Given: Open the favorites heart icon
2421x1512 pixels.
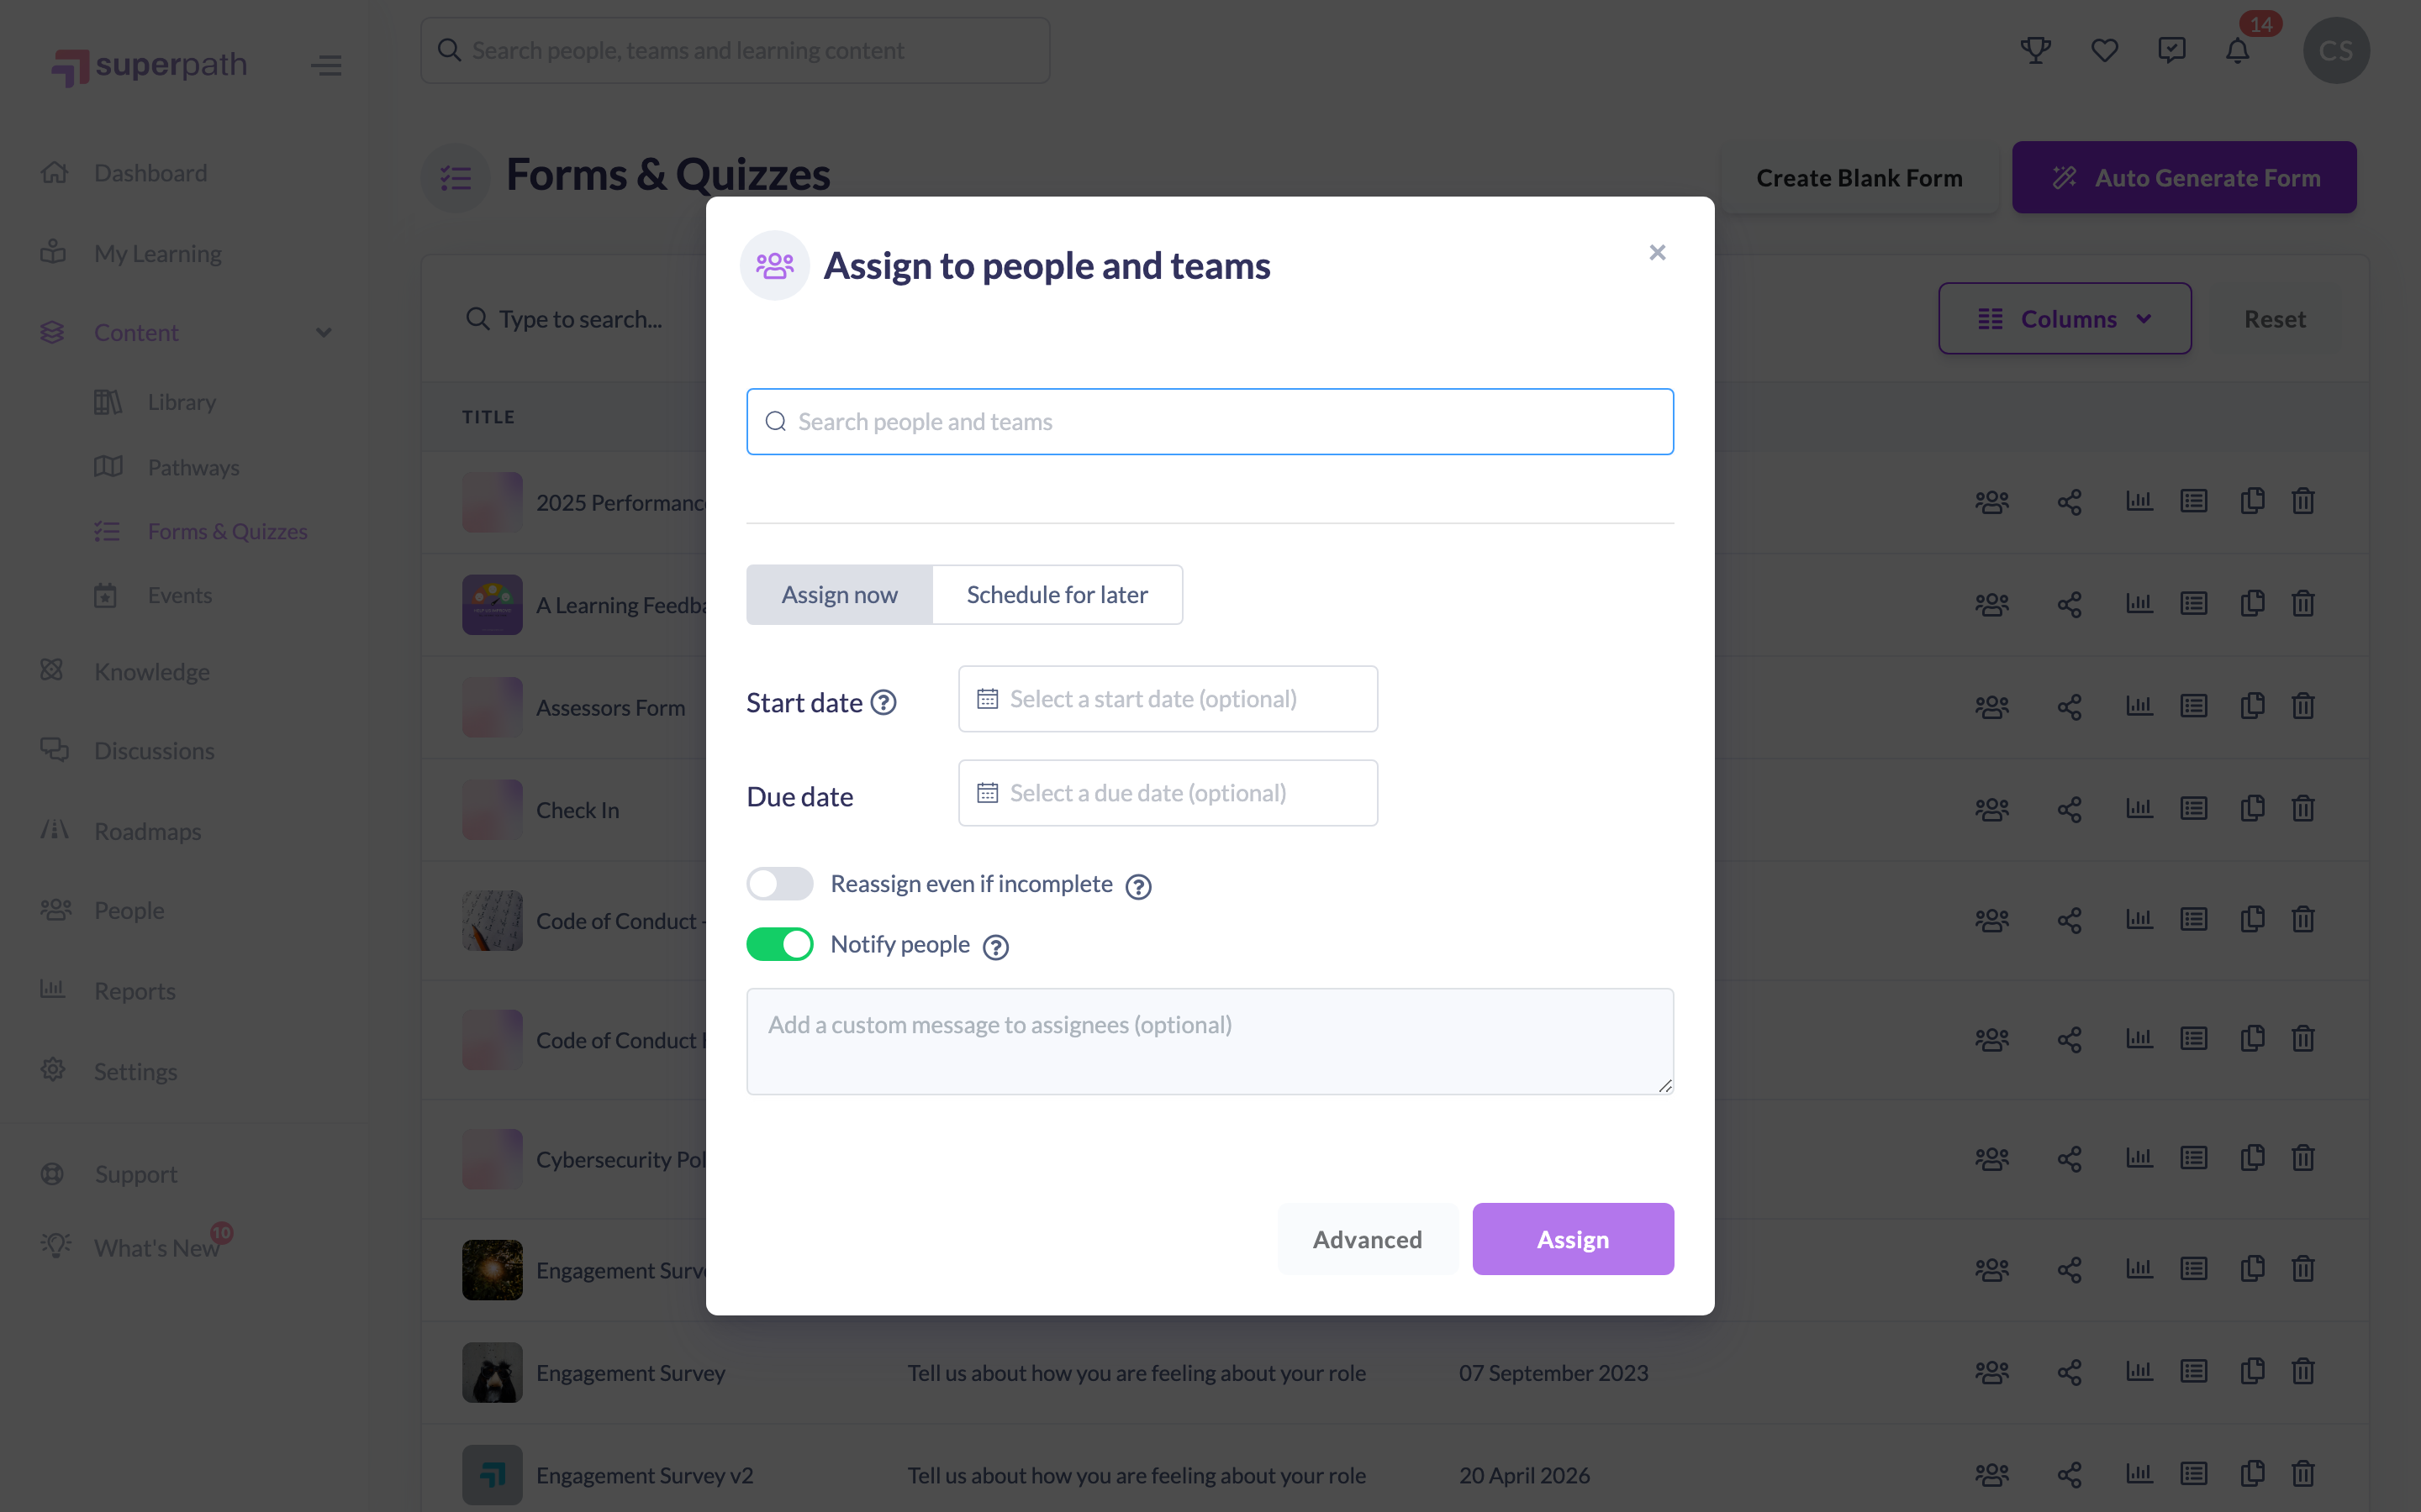Looking at the screenshot, I should (2105, 50).
